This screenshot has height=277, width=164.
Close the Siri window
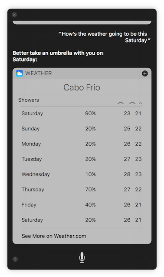[x=14, y=15]
